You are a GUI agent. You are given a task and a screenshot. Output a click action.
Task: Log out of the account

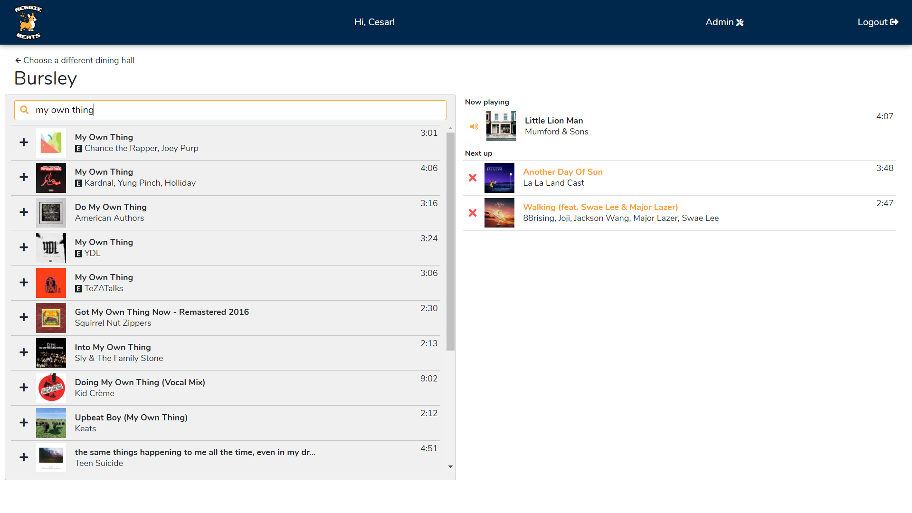878,22
